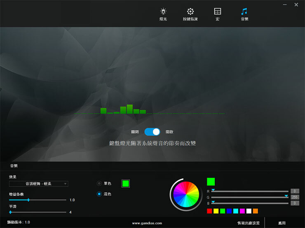The height and width of the screenshot is (228, 305).
Task: Close the Gamdias window
Action: point(296,5)
